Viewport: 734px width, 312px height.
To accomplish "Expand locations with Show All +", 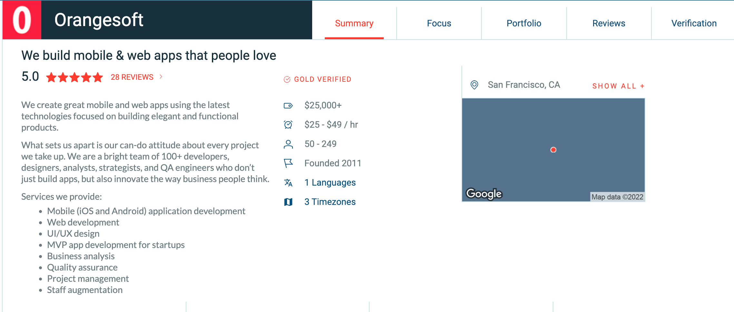I will [618, 86].
